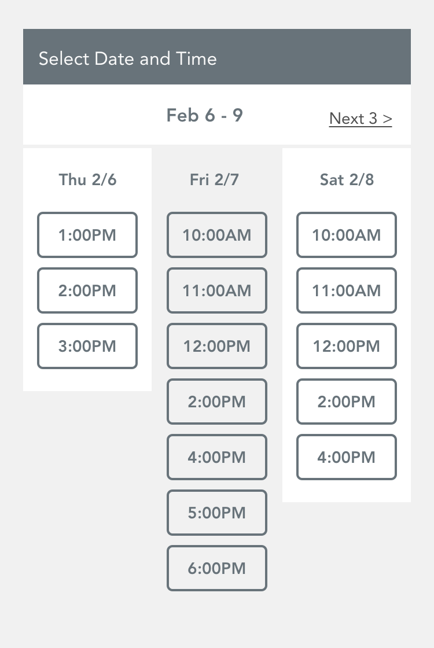Click the Sat 2/8 day heading
This screenshot has width=434, height=648.
tap(347, 180)
